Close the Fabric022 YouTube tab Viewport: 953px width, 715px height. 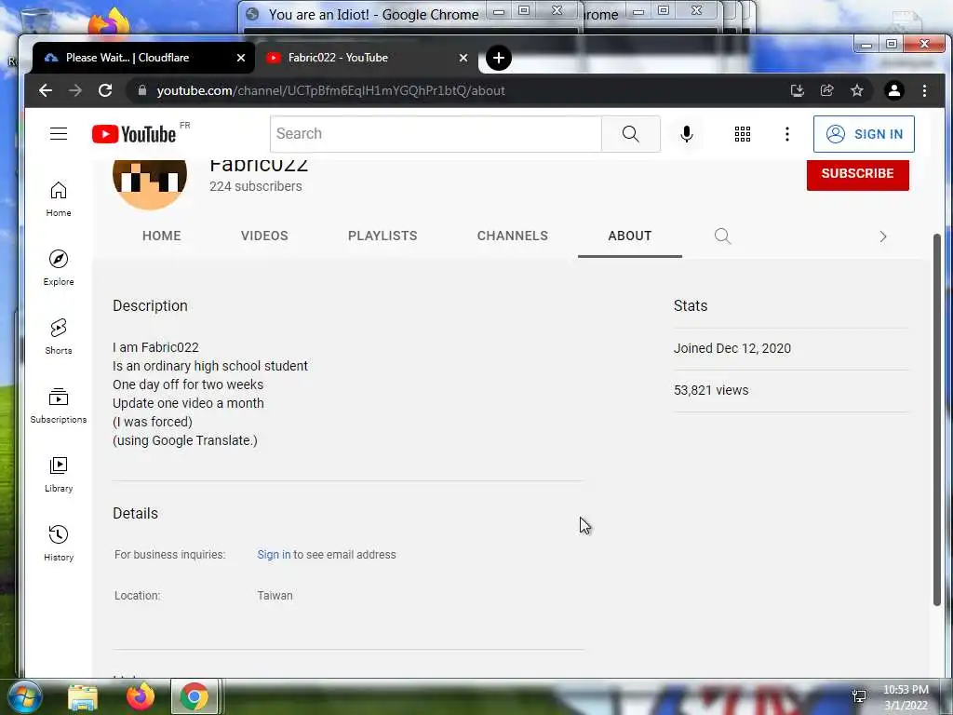click(463, 58)
